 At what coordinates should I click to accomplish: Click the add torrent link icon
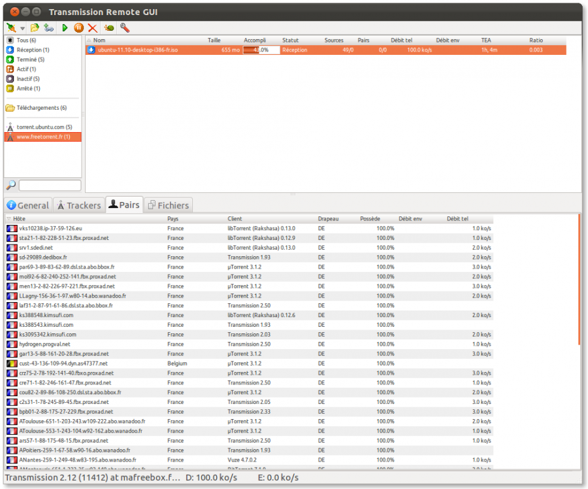click(48, 27)
